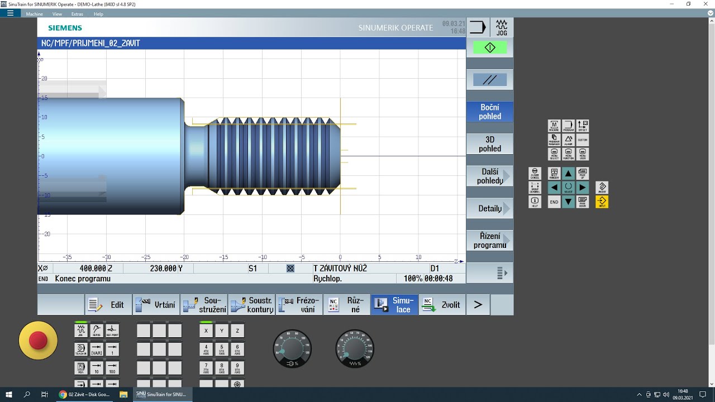Click the Next Window key
The width and height of the screenshot is (715, 402).
(x=554, y=174)
